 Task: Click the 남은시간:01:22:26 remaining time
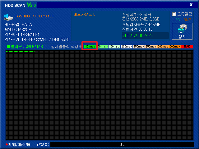(137, 35)
